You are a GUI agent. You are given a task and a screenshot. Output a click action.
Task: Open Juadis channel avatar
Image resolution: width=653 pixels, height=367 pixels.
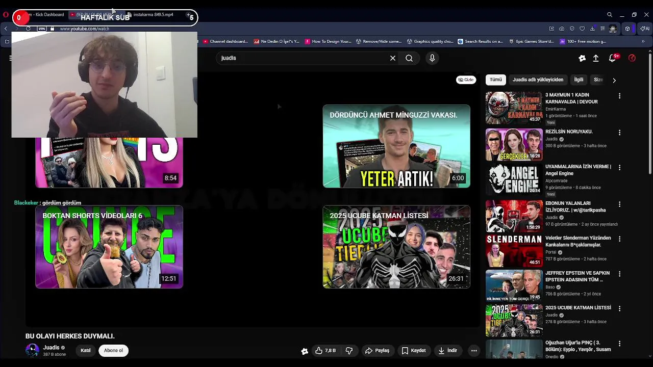tap(32, 350)
